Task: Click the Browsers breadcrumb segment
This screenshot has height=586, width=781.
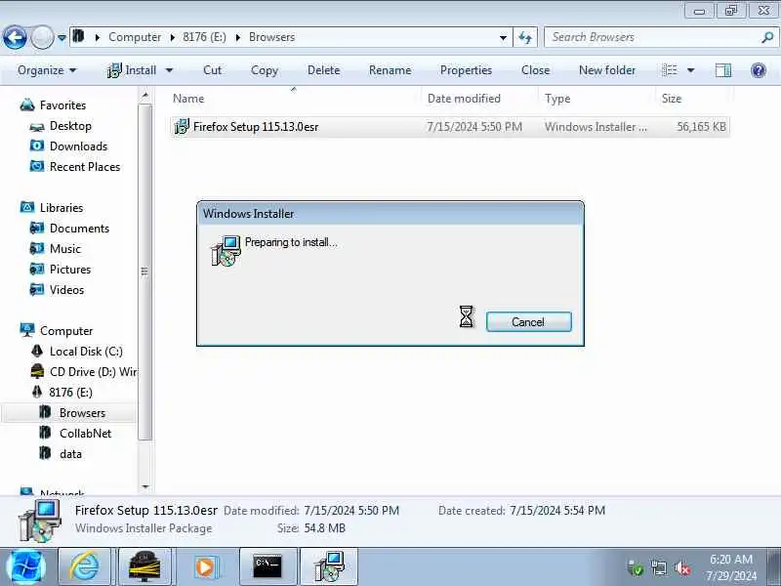Action: coord(272,37)
